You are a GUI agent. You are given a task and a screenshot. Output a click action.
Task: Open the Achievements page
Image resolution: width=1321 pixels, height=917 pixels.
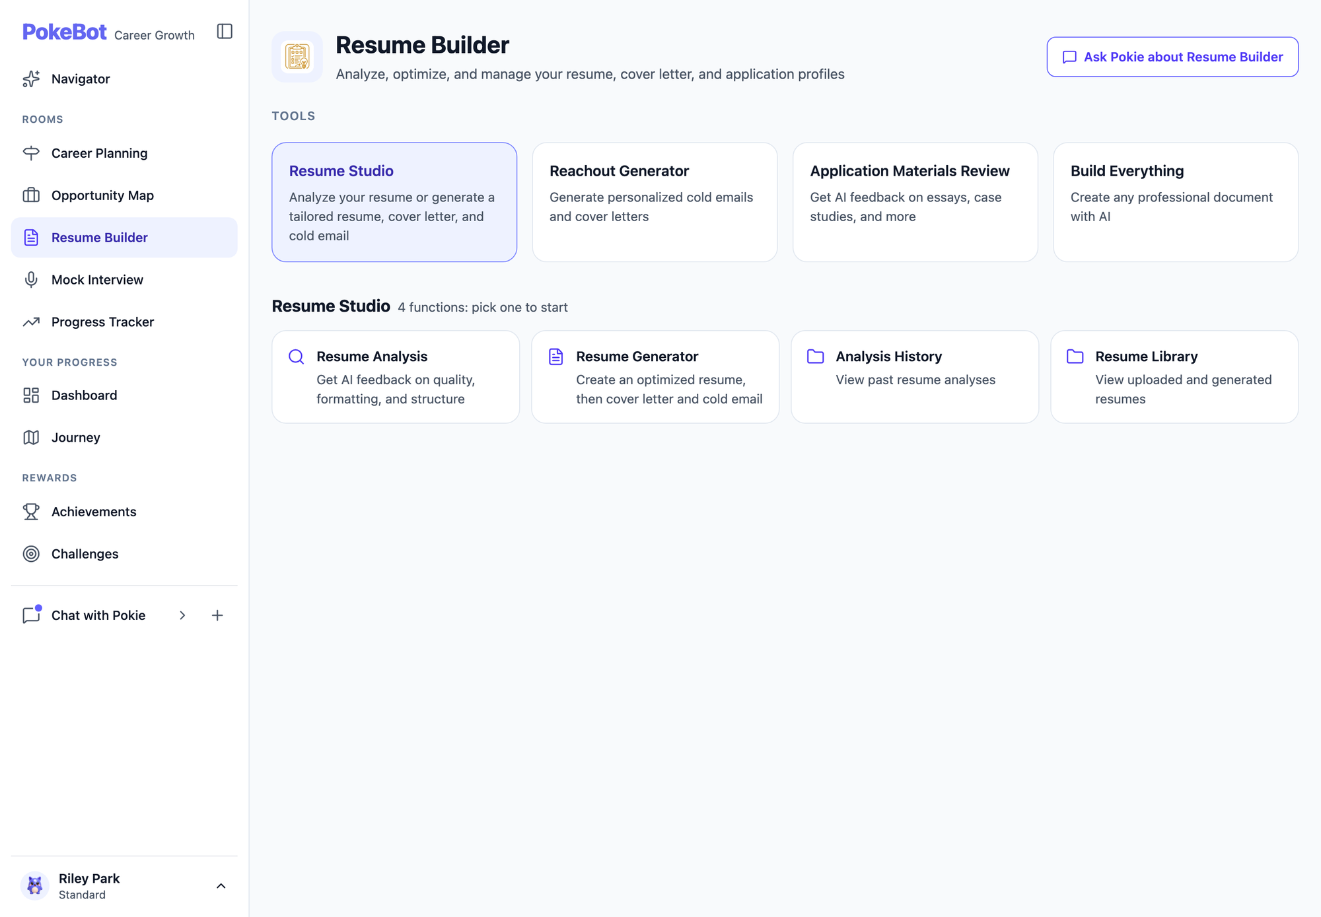pyautogui.click(x=124, y=512)
